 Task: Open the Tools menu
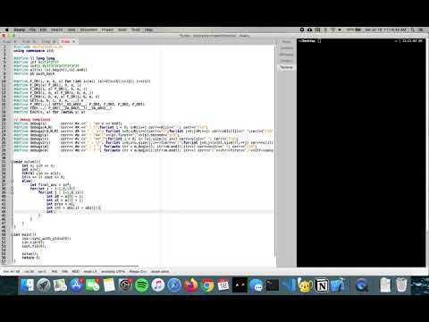click(x=136, y=30)
